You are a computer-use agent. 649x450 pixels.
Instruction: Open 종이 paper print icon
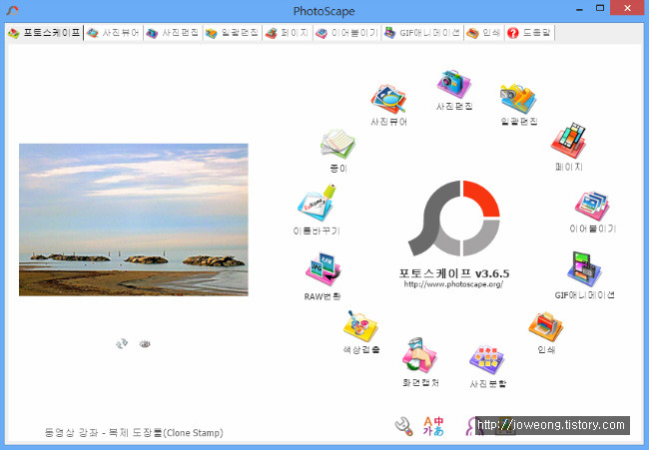point(337,144)
